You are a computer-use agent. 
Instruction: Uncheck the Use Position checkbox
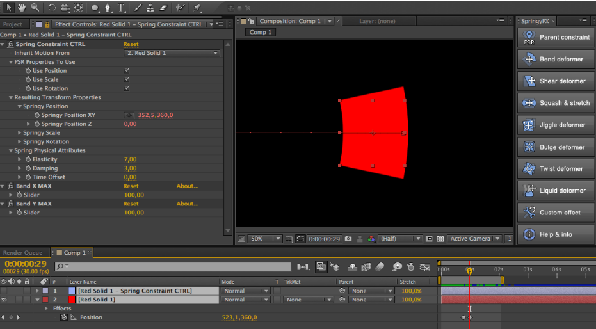[127, 70]
